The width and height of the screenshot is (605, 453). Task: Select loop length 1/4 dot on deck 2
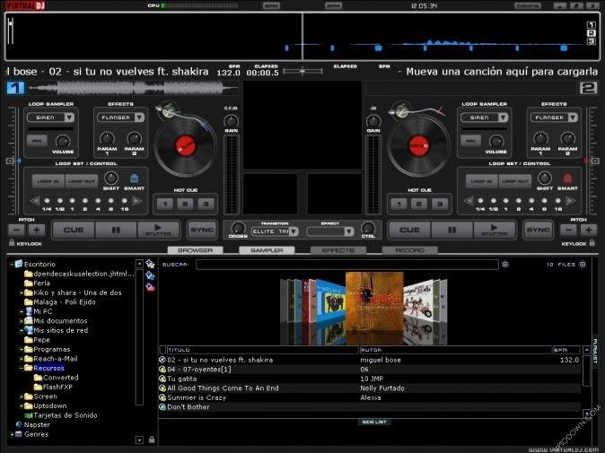[x=480, y=201]
